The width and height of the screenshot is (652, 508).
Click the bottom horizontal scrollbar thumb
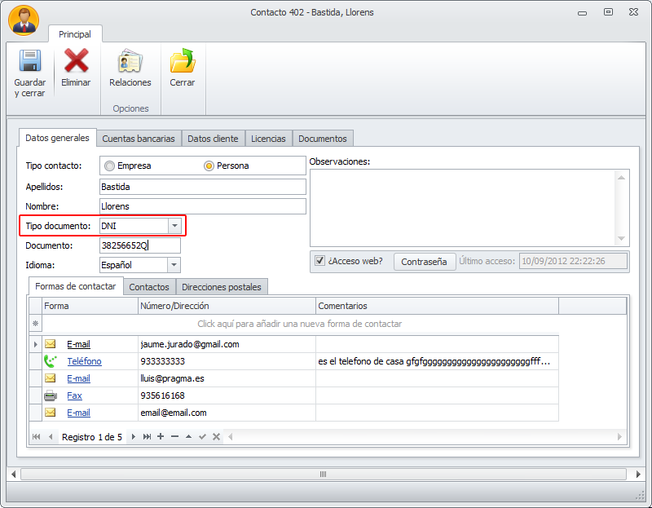click(x=323, y=474)
